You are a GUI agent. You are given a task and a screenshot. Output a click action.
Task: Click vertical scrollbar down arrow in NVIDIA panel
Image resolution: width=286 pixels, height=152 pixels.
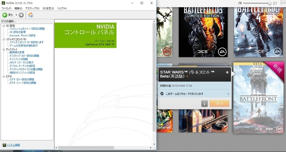tap(154, 144)
